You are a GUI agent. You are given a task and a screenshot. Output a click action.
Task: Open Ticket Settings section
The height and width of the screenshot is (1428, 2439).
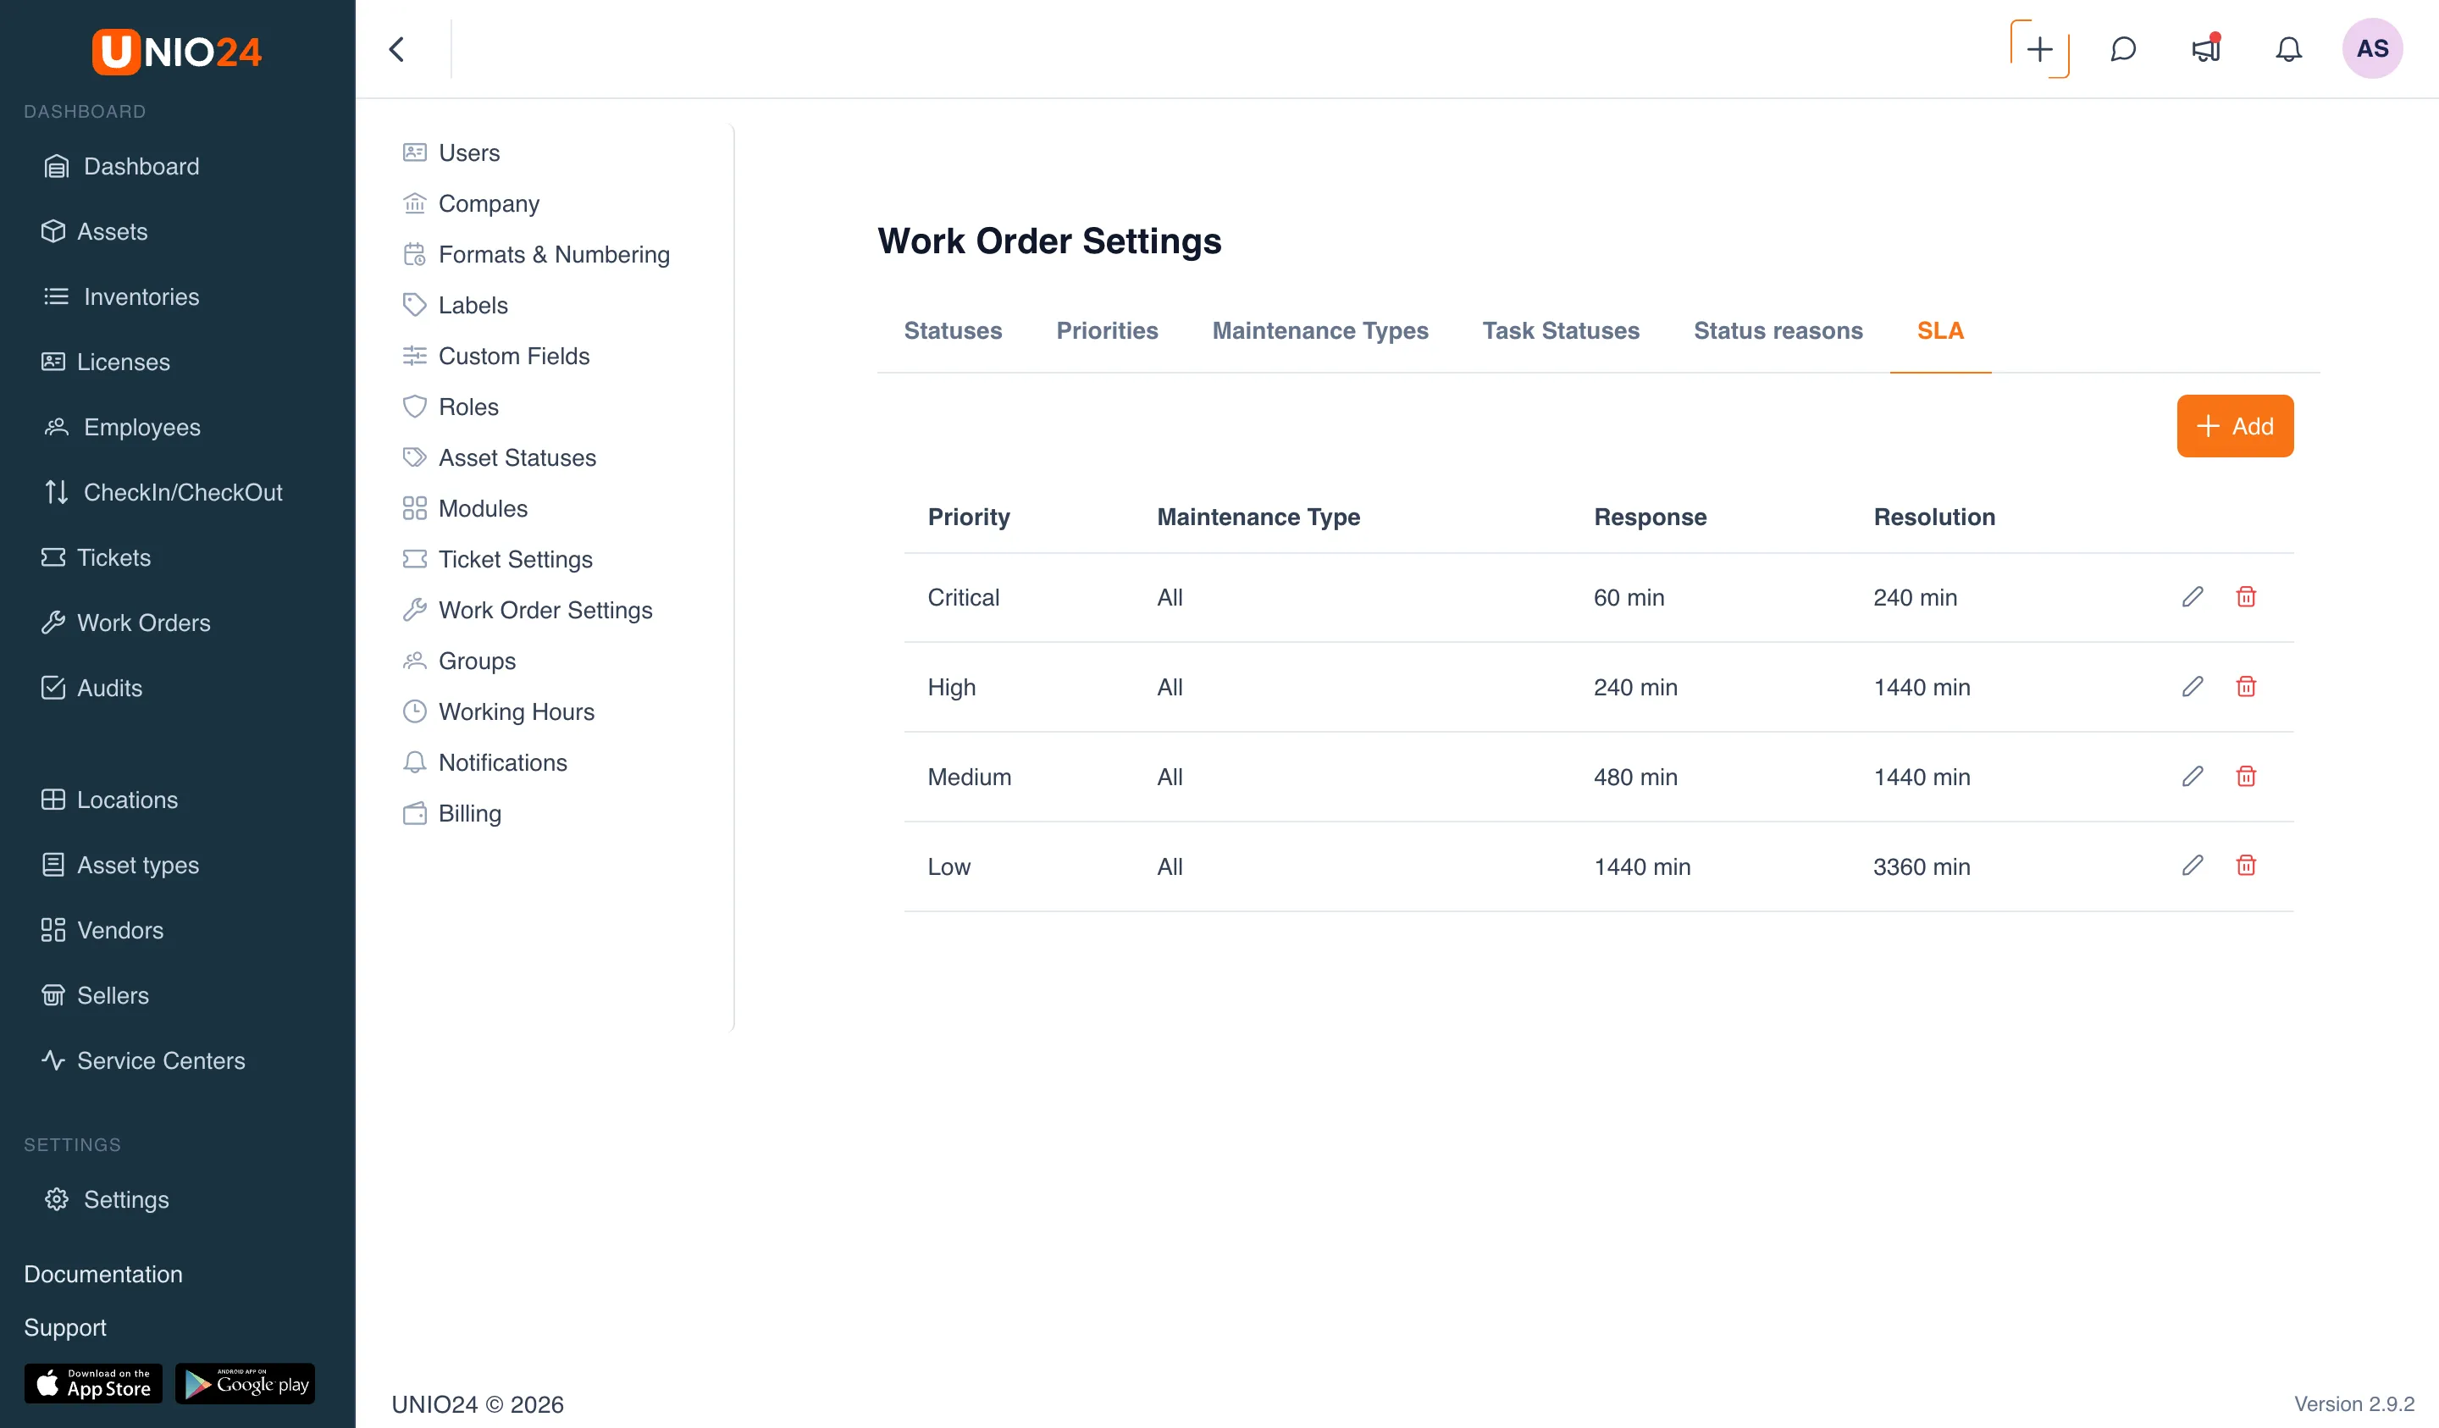point(496,560)
